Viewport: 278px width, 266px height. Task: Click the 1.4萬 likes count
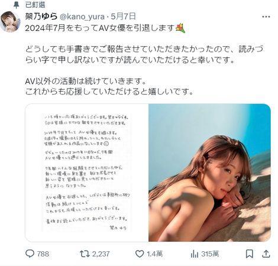coord(155,254)
